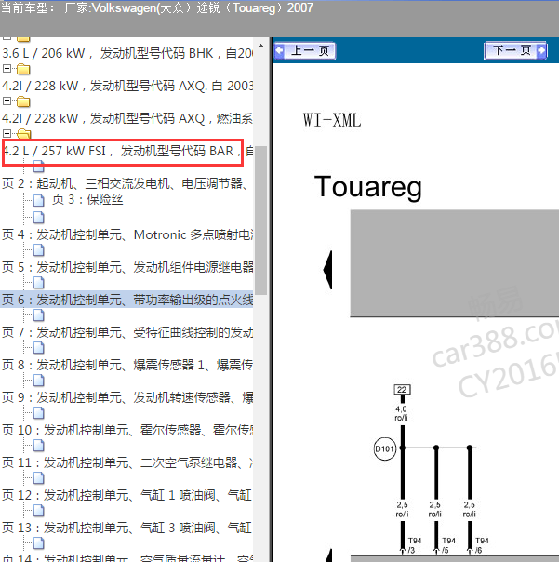Click document icon above 页 12
The image size is (559, 562).
(39, 477)
